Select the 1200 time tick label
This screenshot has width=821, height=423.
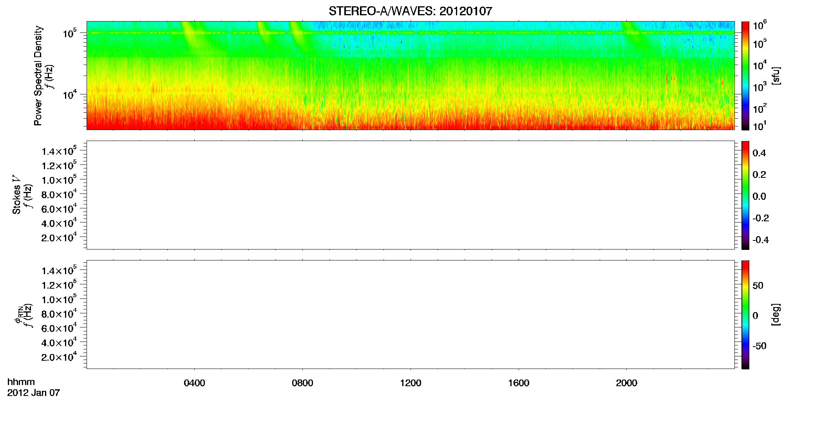[410, 383]
